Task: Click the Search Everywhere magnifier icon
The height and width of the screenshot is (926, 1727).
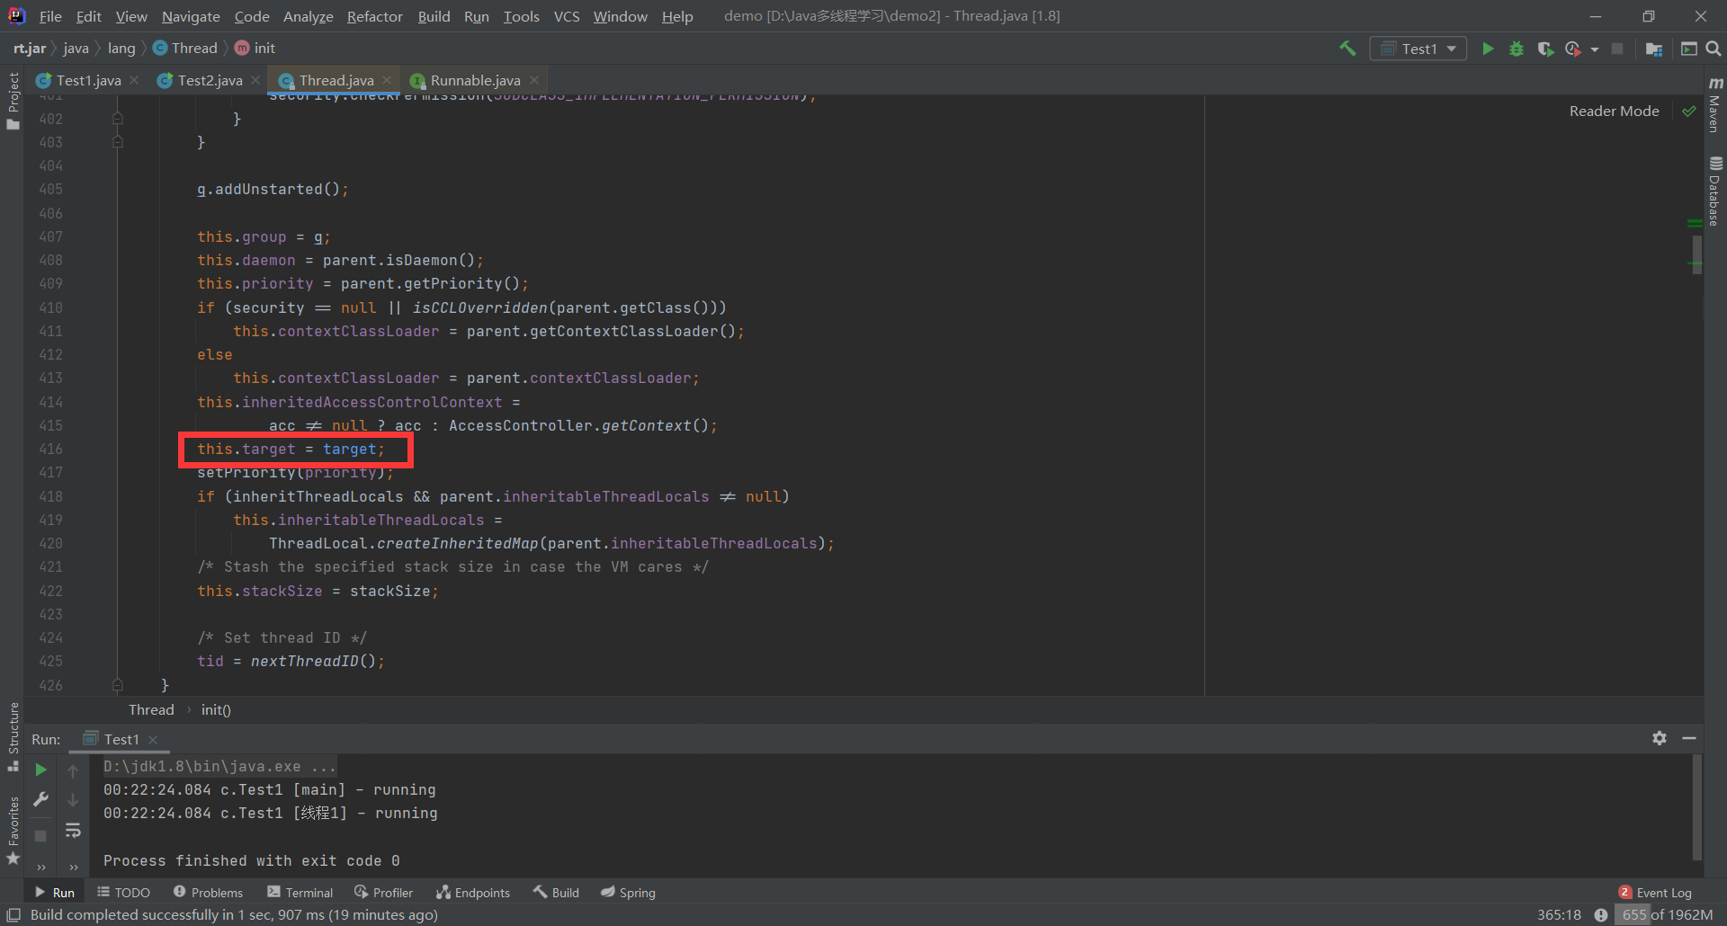Action: click(1714, 49)
